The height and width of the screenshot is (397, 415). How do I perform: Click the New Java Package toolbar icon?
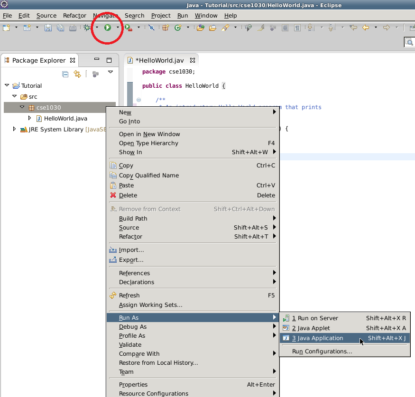(x=166, y=28)
